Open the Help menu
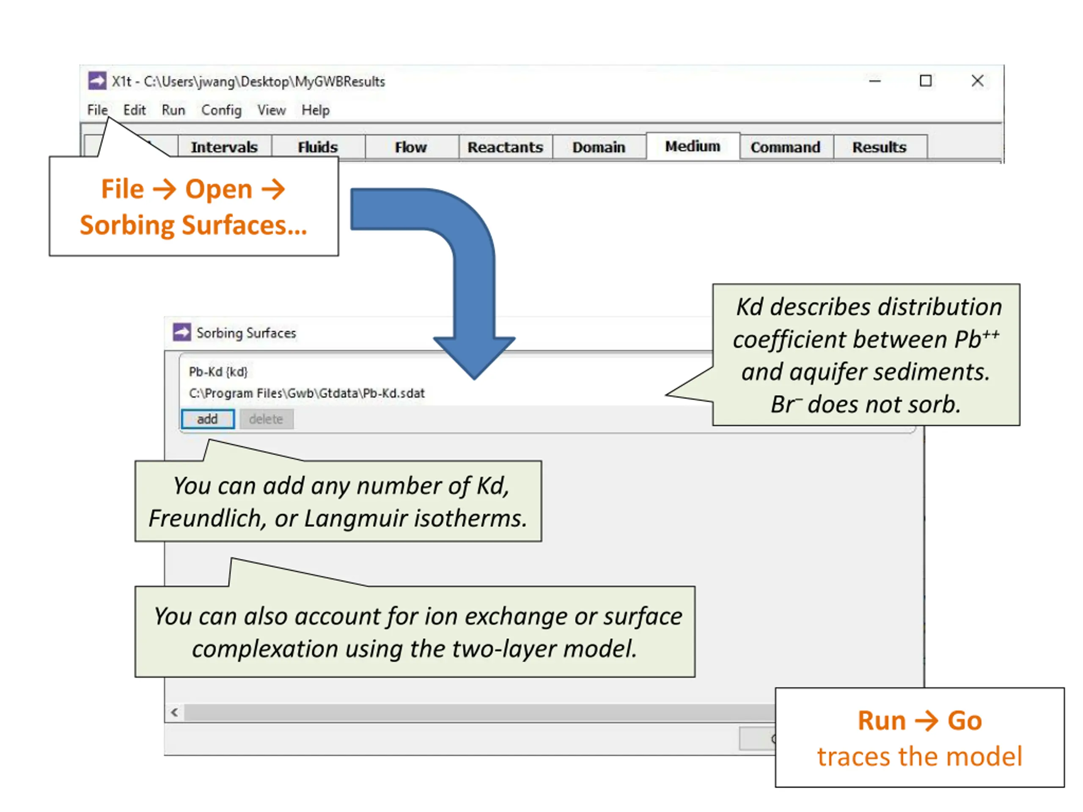The width and height of the screenshot is (1083, 812). click(315, 110)
